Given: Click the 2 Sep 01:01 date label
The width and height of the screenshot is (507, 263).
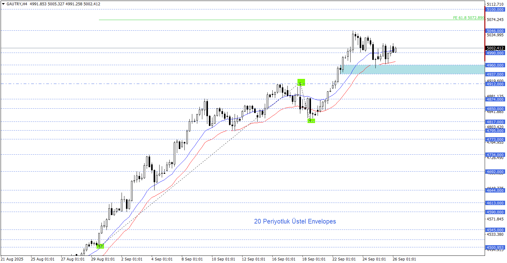Looking at the screenshot, I should pos(132,259).
